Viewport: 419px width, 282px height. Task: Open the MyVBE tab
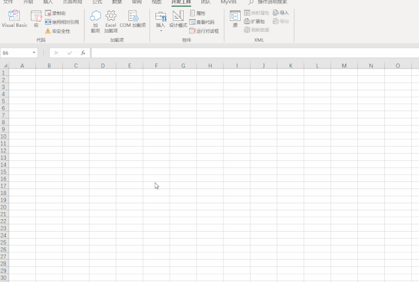tap(229, 2)
